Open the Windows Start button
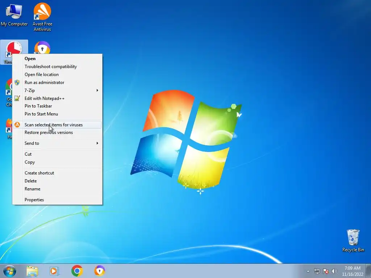The image size is (371, 278). 10,271
